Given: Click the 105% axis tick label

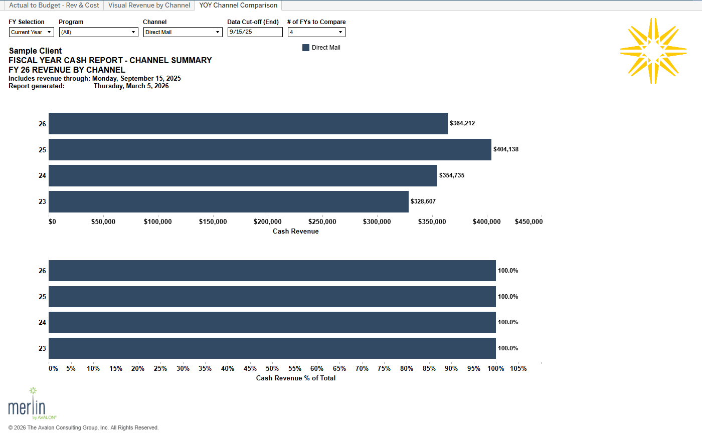Looking at the screenshot, I should pyautogui.click(x=518, y=369).
